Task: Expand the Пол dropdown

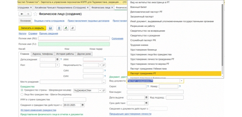Action: [57, 65]
